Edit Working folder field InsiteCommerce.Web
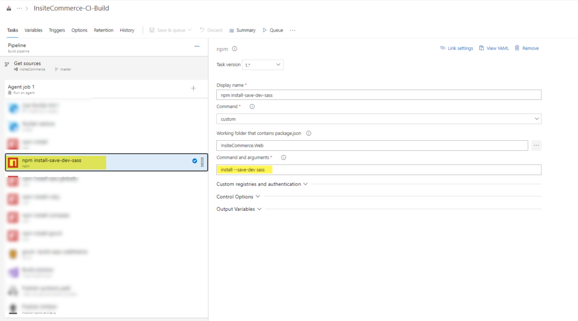Image resolution: width=578 pixels, height=321 pixels. tap(372, 145)
